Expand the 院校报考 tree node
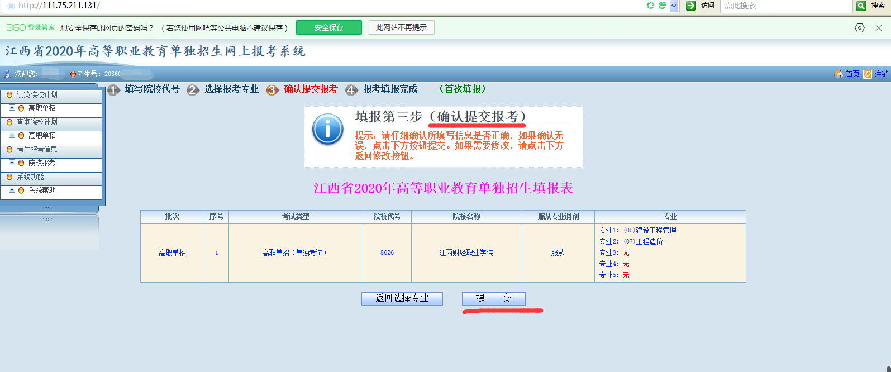891x372 pixels. click(12, 163)
